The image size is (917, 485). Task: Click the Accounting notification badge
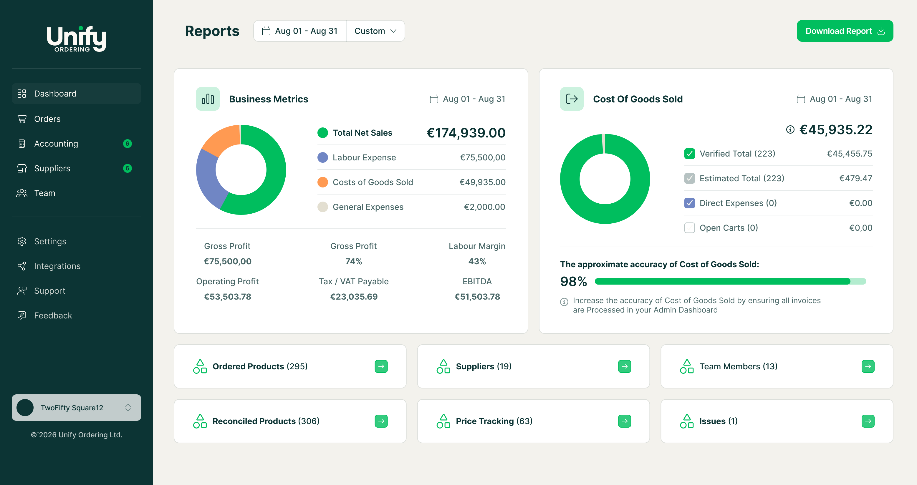(128, 144)
